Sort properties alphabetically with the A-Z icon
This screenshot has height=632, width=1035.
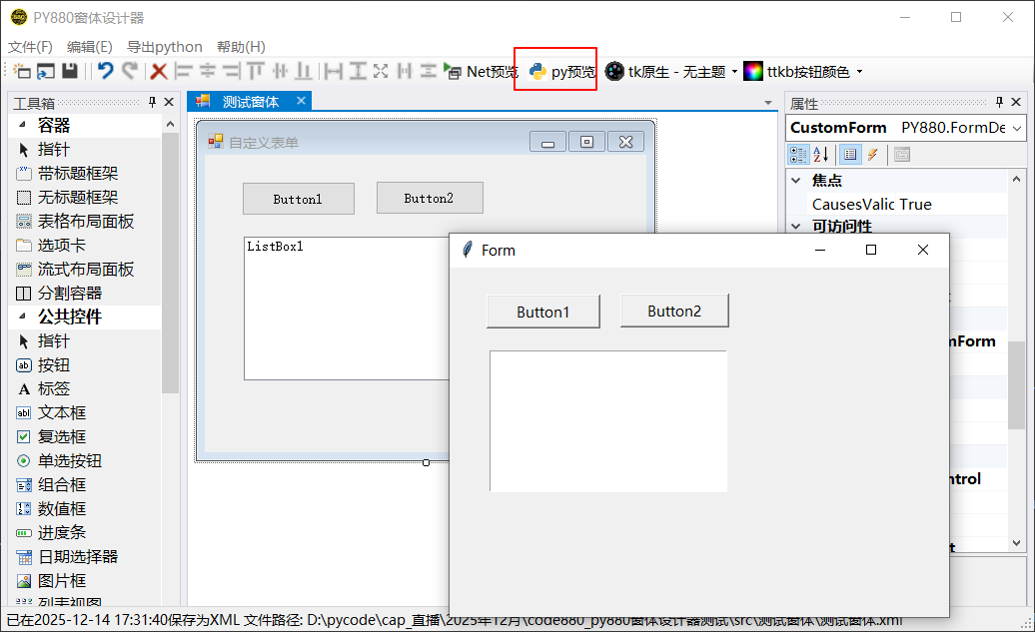[x=819, y=155]
